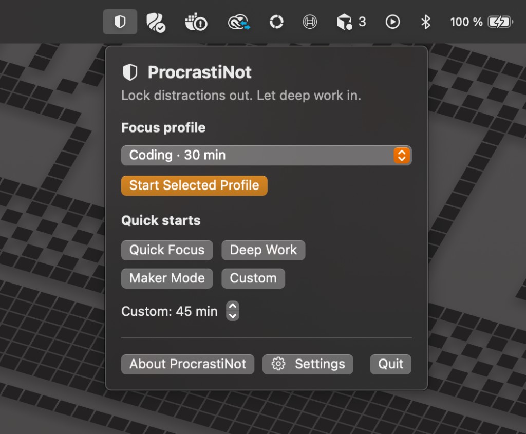Quit the ProcrastiNot app
Screen dimensions: 526x434
click(x=390, y=364)
